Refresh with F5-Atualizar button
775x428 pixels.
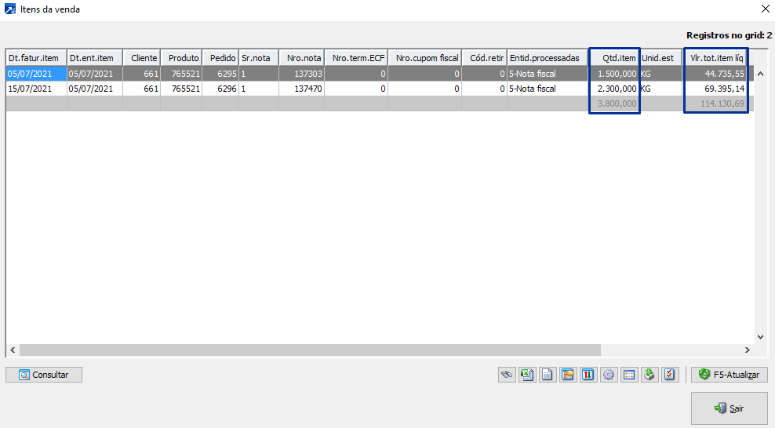[729, 375]
